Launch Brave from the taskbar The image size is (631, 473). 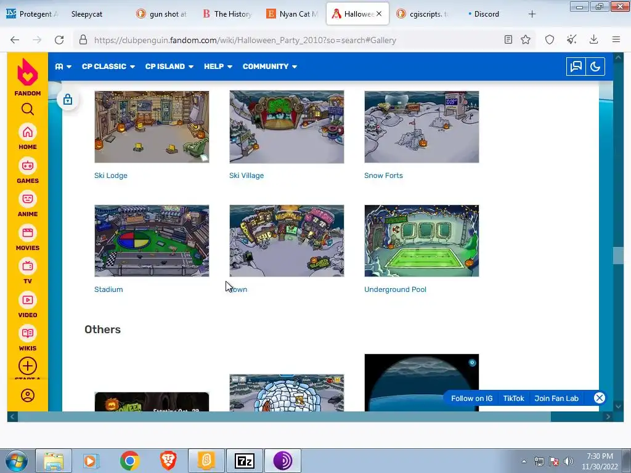coord(168,461)
